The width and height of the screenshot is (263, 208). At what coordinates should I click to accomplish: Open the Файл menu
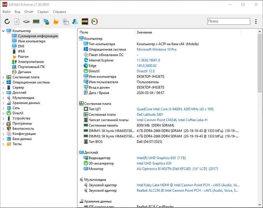[6, 12]
